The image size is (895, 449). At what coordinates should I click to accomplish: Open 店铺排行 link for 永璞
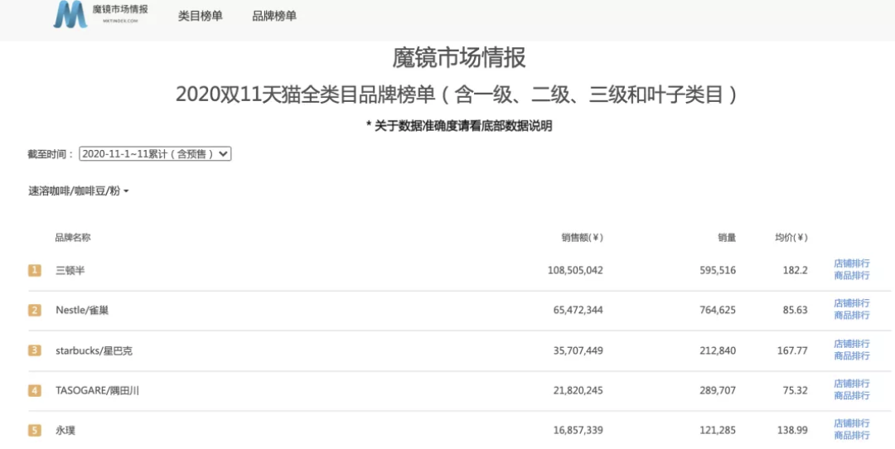point(852,423)
